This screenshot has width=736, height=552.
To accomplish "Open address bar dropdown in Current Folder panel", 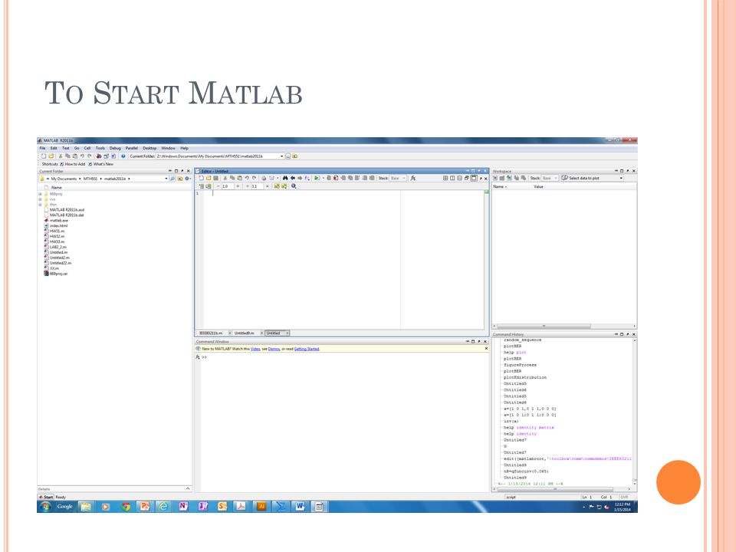I will pyautogui.click(x=166, y=179).
